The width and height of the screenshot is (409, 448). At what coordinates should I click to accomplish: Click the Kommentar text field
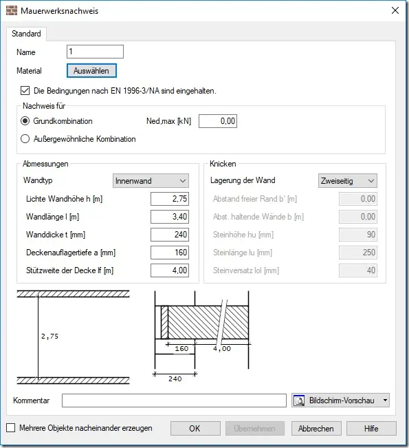pos(174,401)
